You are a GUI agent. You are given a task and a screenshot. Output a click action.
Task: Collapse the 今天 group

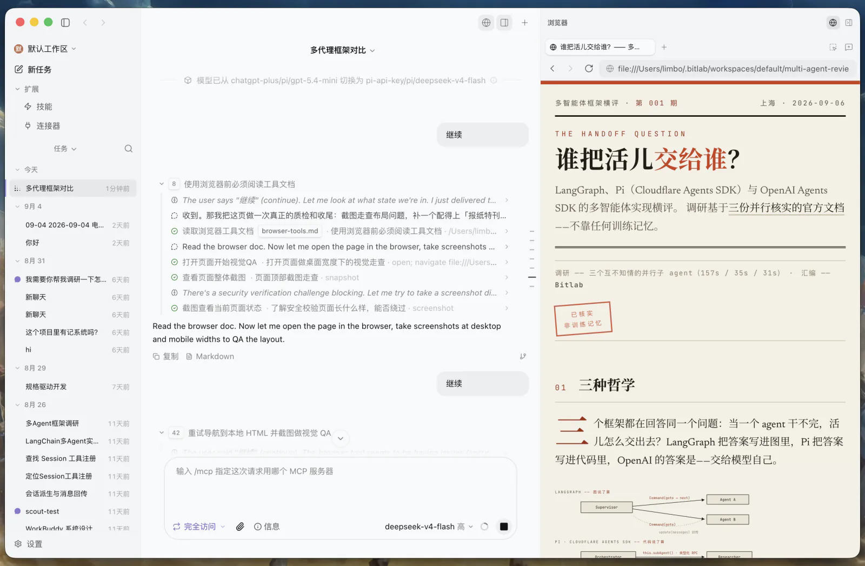(x=26, y=170)
